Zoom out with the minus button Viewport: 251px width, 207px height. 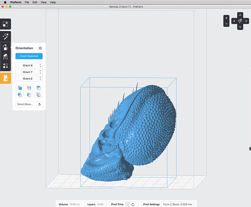[226, 24]
